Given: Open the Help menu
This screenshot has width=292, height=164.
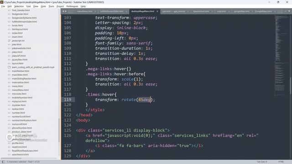Looking at the screenshot, I should tap(83, 6).
